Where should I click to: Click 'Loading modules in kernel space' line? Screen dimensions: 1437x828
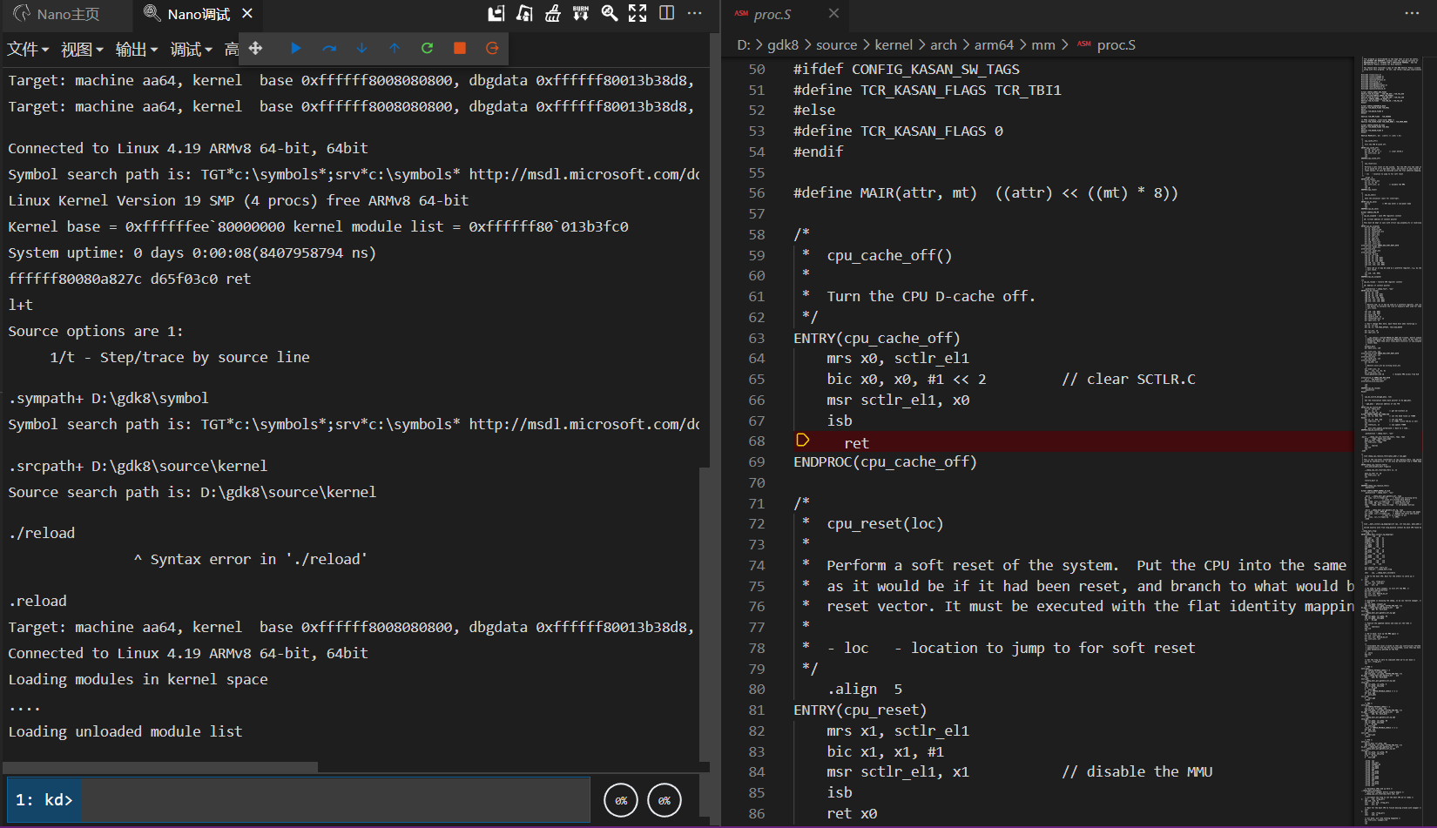(138, 680)
